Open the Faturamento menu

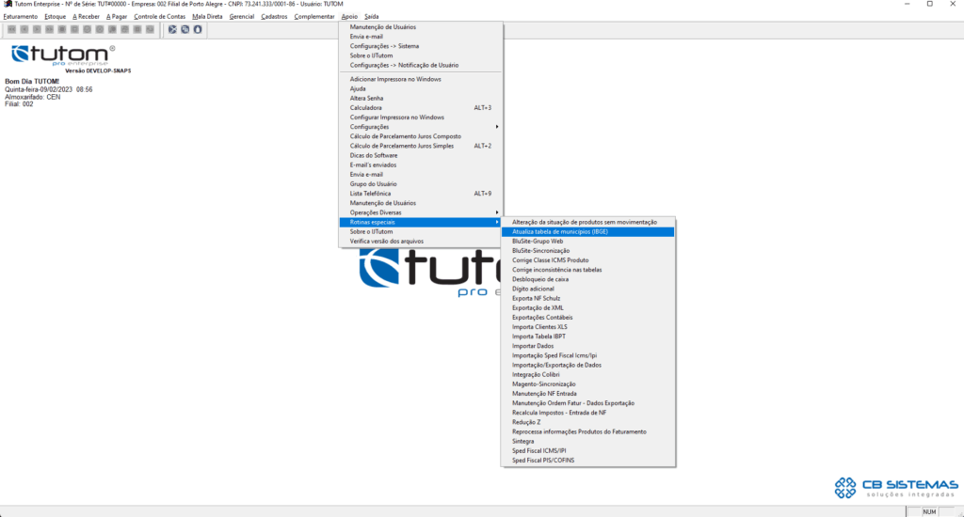tap(21, 17)
